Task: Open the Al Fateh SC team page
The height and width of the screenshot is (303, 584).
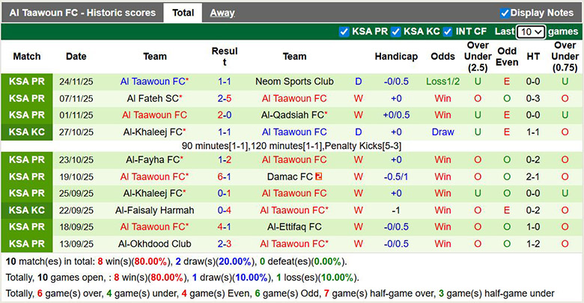Action: (153, 98)
